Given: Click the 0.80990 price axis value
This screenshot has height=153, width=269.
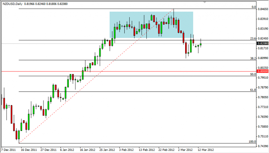Looking at the screenshot, I should [x=263, y=58].
